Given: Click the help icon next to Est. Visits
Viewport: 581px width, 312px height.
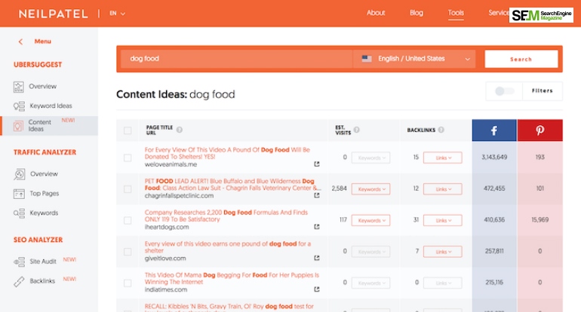Looking at the screenshot, I should pyautogui.click(x=356, y=130).
